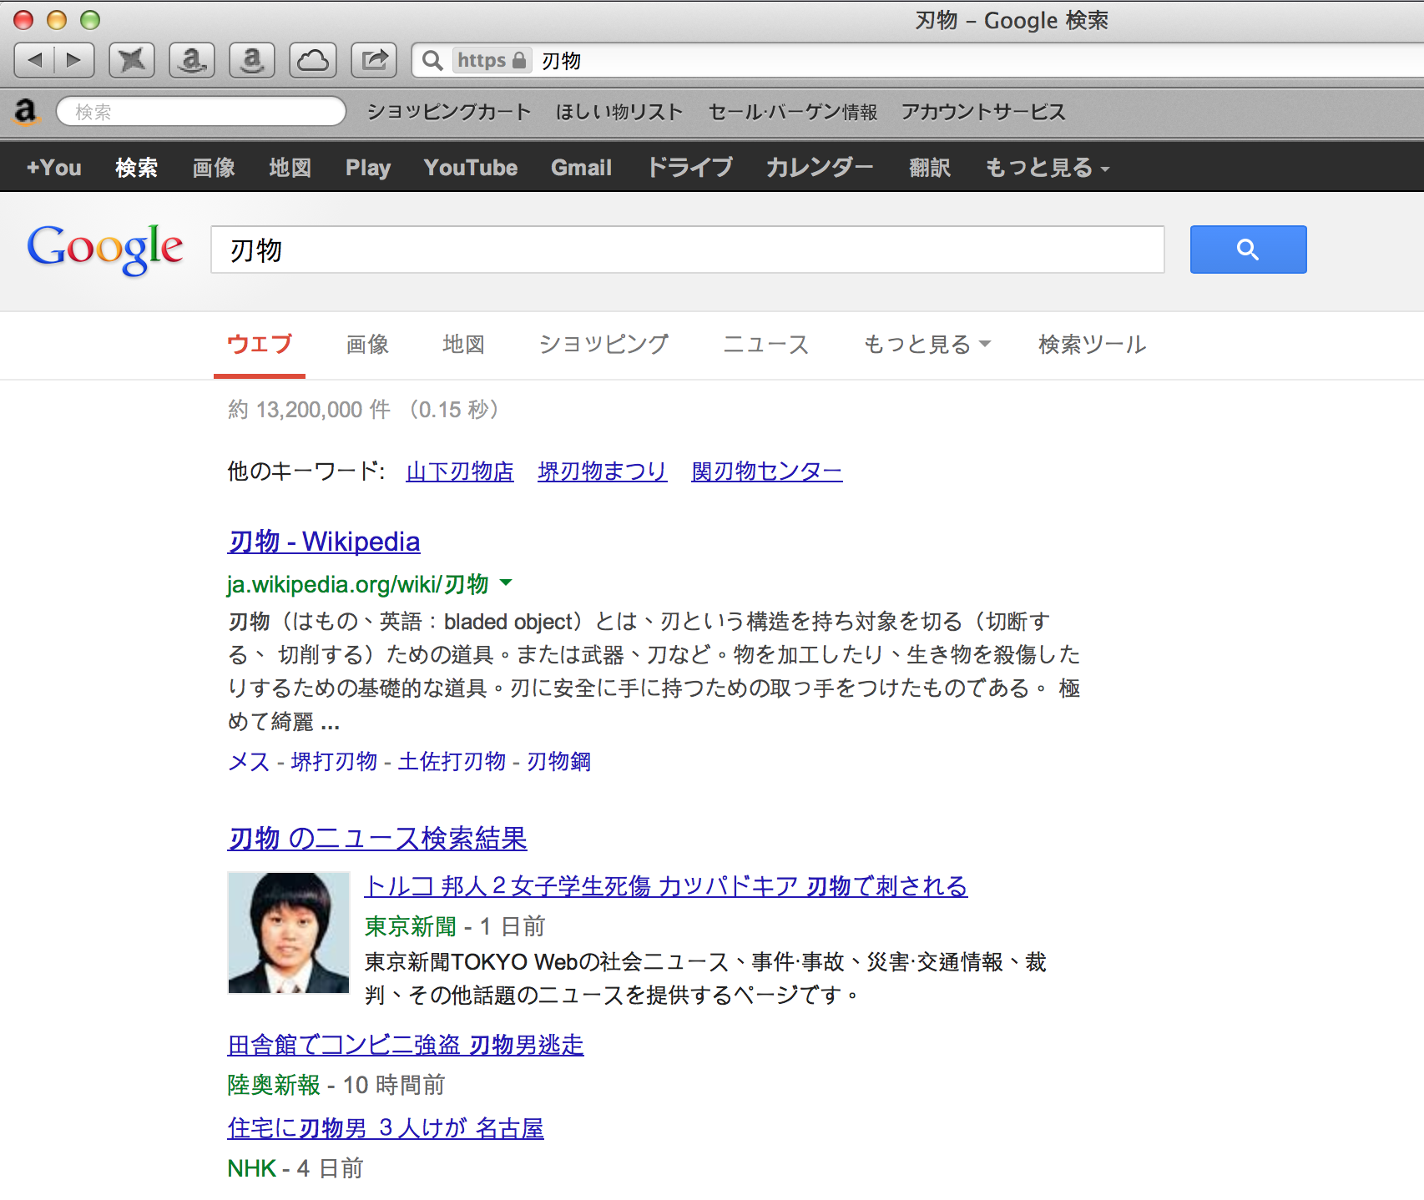Click the Google search box containing 刃物
This screenshot has width=1424, height=1200.
tap(687, 250)
